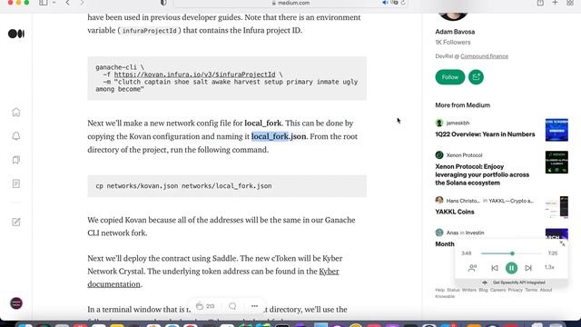Open privacy shield report in Safari
Screen dimensions: 581x327
(163, 3)
